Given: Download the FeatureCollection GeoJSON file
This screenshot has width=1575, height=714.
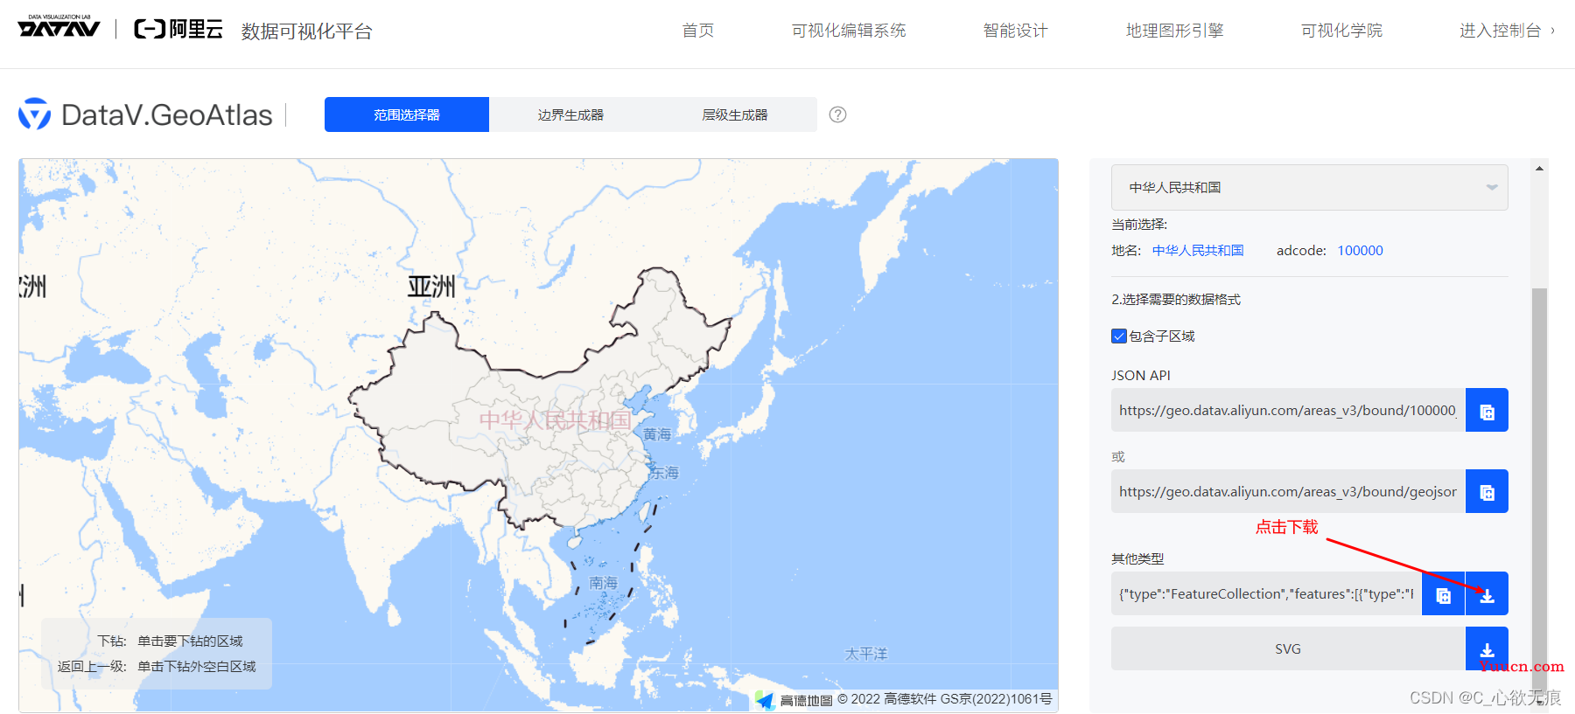Looking at the screenshot, I should (1487, 593).
